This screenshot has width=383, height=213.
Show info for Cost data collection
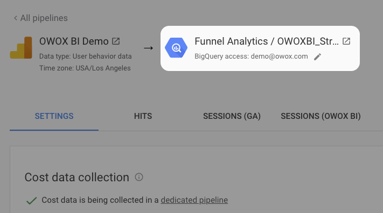[139, 177]
